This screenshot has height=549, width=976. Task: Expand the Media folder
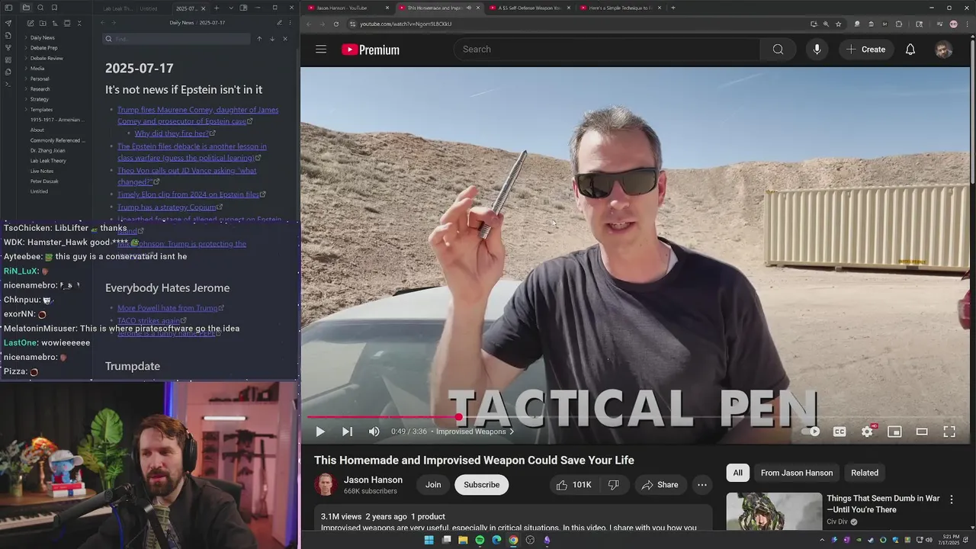point(37,69)
